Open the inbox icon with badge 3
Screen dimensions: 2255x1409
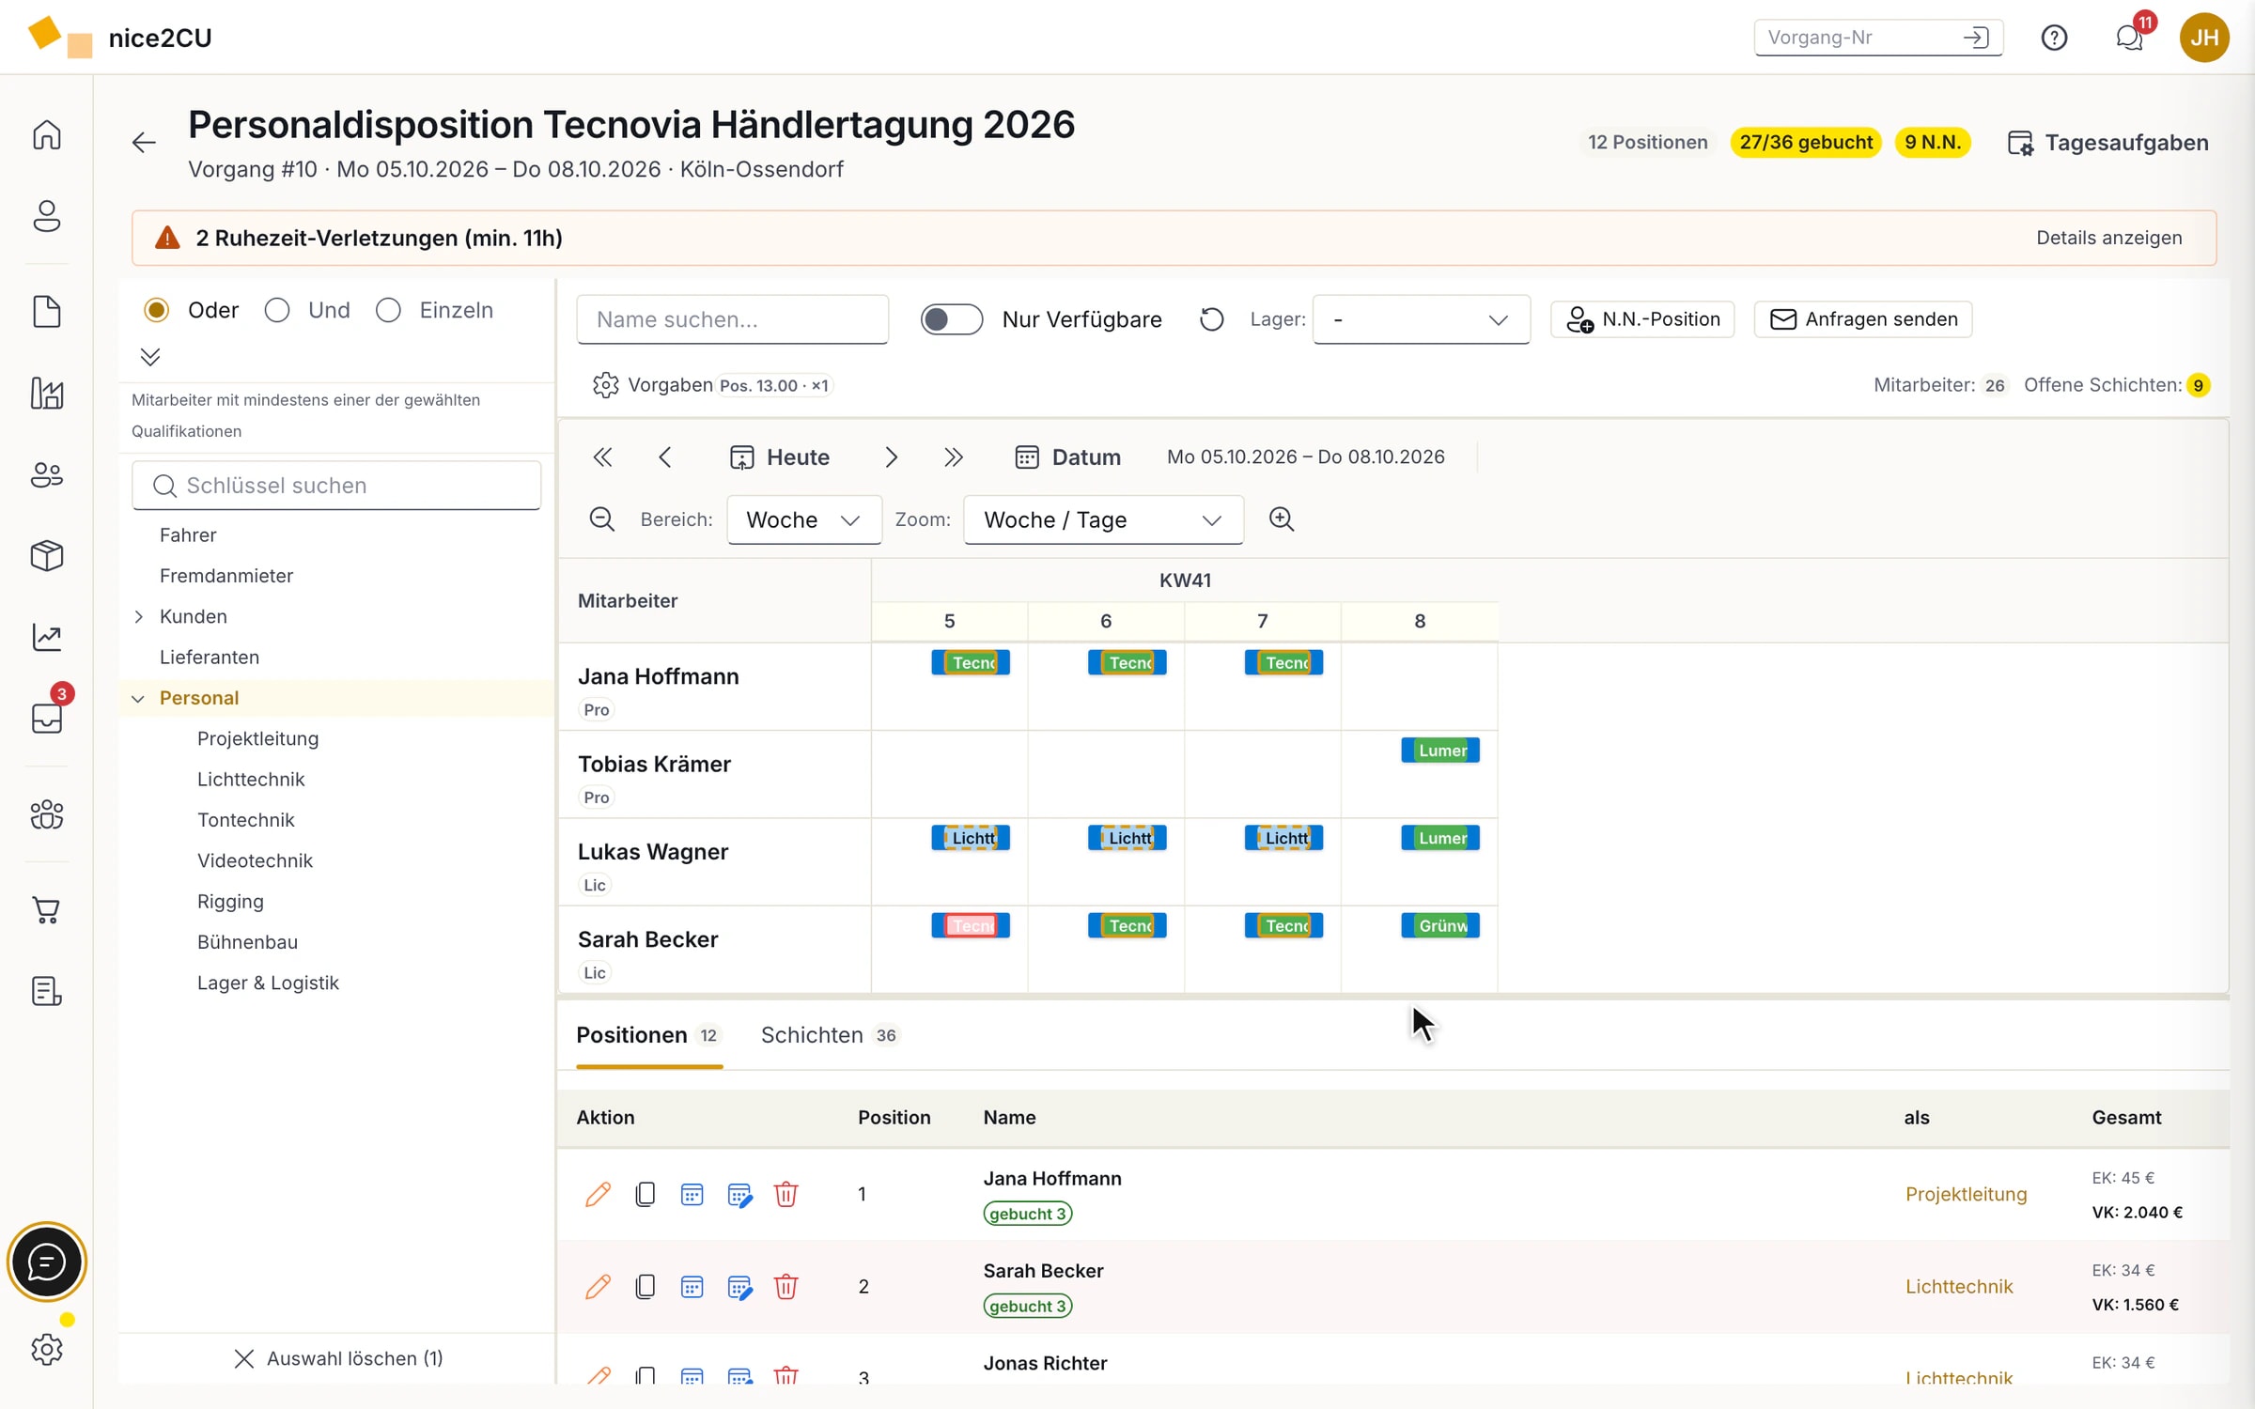click(x=47, y=718)
